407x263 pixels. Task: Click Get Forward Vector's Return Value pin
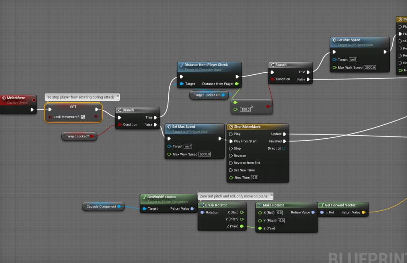pos(364,212)
